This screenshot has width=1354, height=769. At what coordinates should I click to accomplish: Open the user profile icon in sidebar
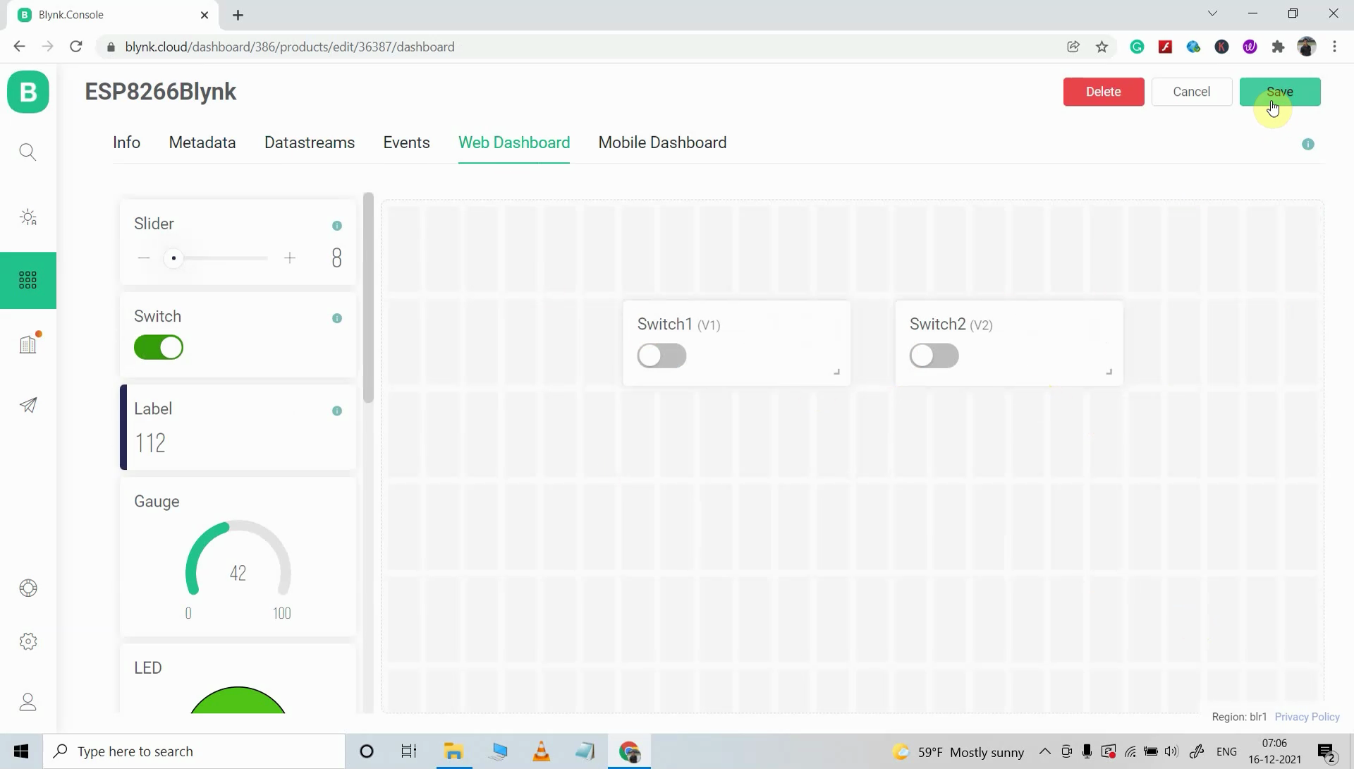click(28, 702)
